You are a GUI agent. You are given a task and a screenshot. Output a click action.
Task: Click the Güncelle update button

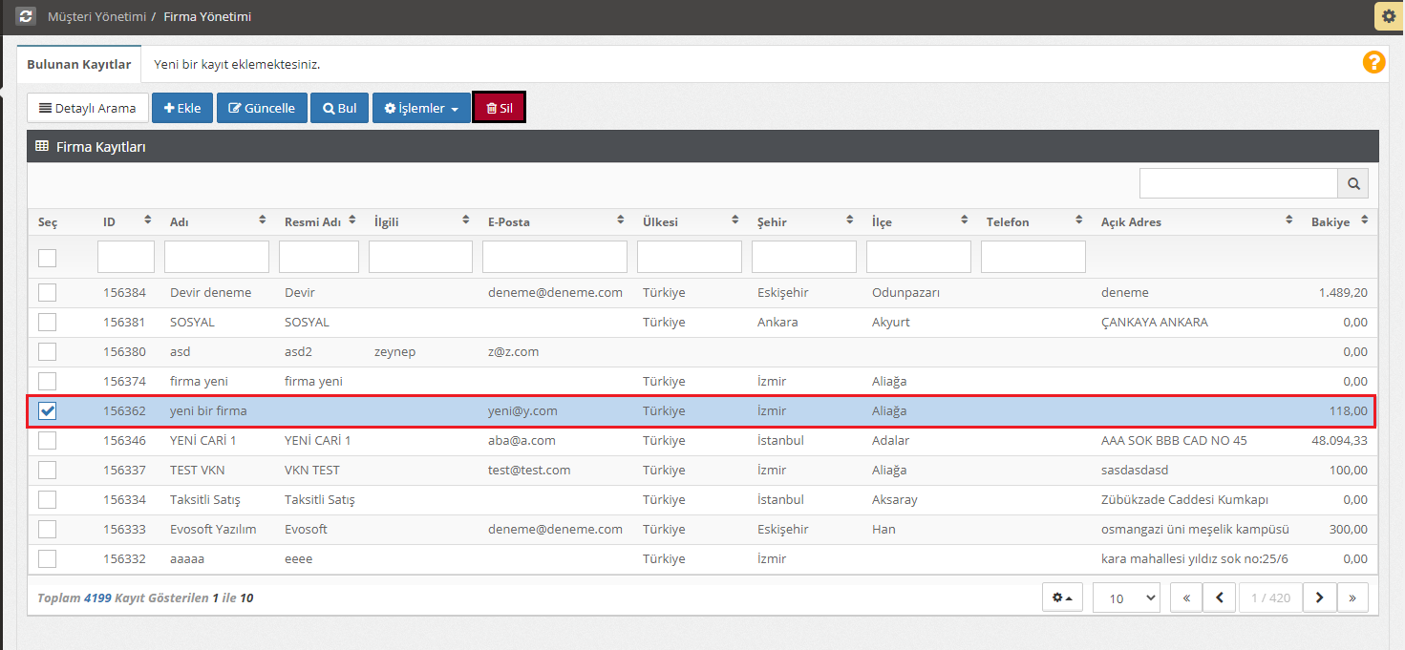262,108
